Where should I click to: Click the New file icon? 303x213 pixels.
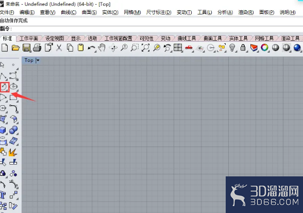pos(5,47)
